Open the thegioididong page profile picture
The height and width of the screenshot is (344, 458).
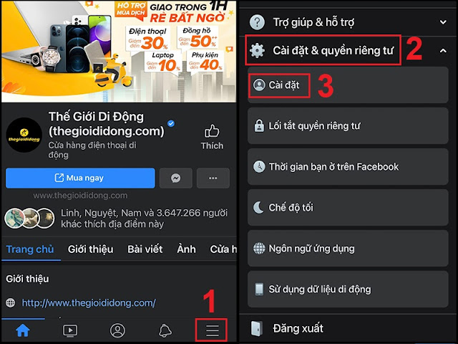(24, 135)
